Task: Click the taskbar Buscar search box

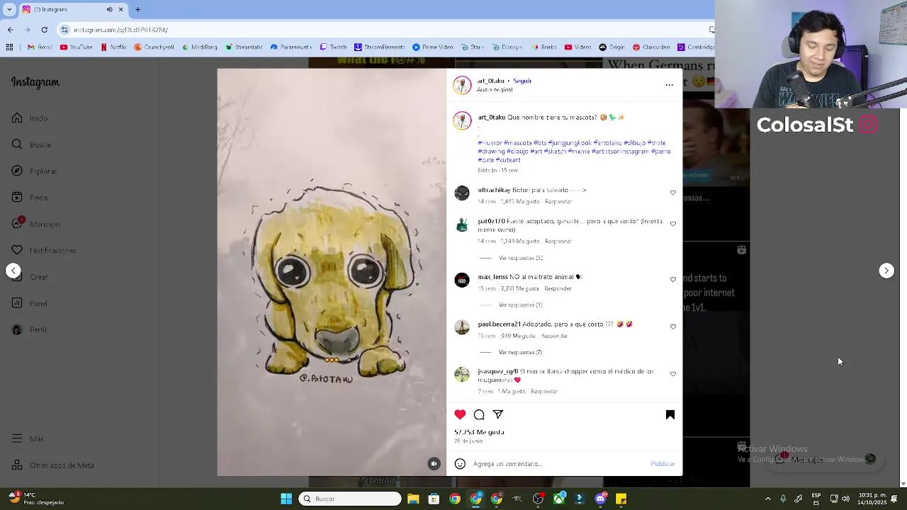Action: point(350,499)
